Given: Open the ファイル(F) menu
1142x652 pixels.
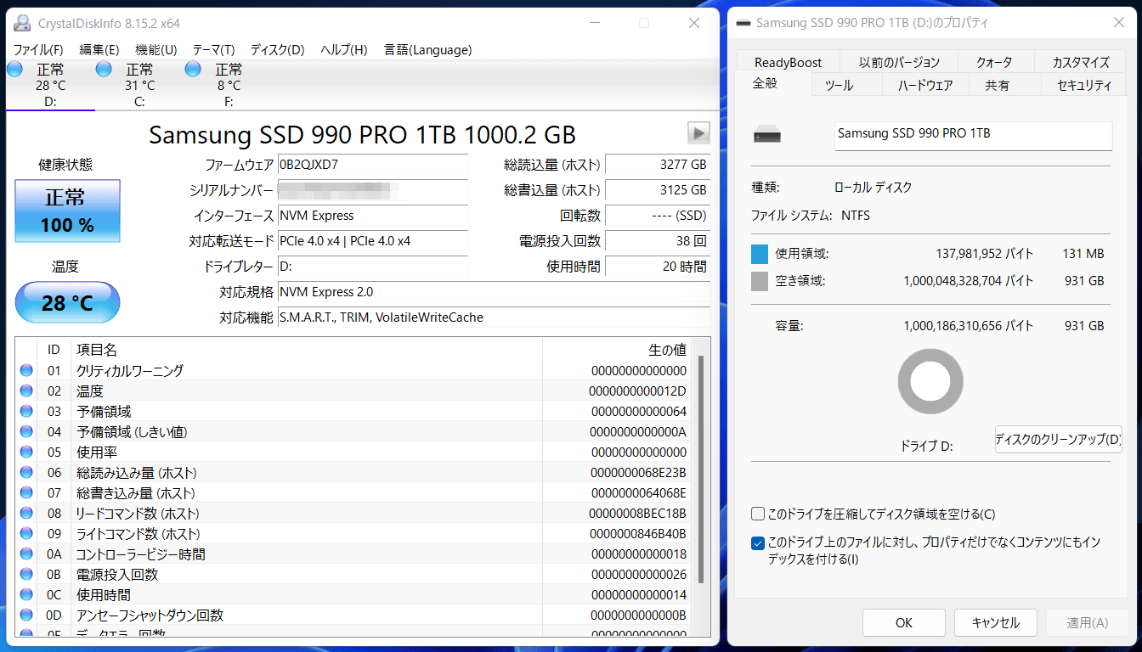Looking at the screenshot, I should (38, 50).
